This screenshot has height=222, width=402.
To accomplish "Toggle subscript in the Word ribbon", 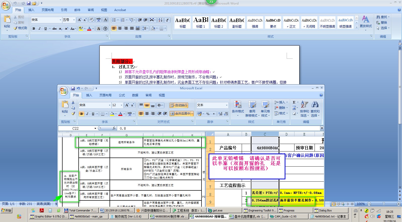I will pyautogui.click(x=61, y=29).
